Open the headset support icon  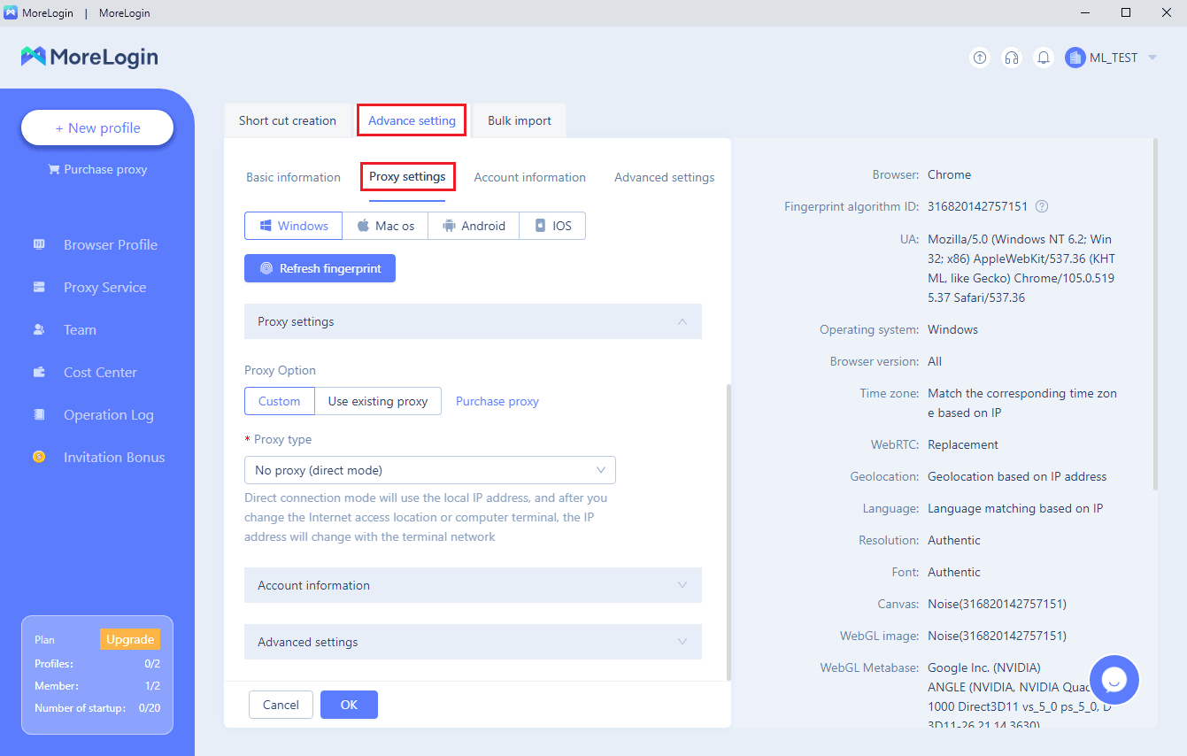coord(1011,58)
